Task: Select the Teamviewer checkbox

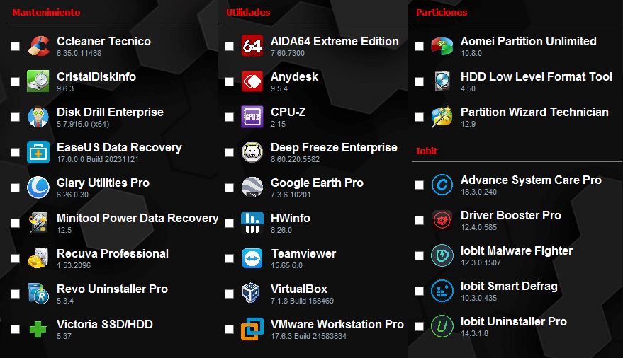Action: tap(229, 258)
